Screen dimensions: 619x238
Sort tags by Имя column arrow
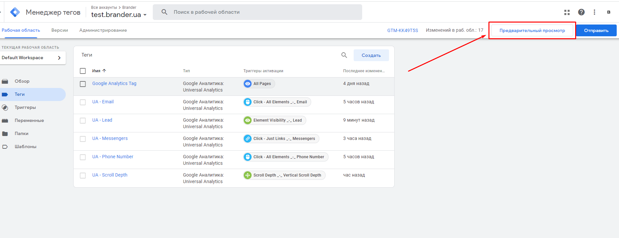click(104, 71)
